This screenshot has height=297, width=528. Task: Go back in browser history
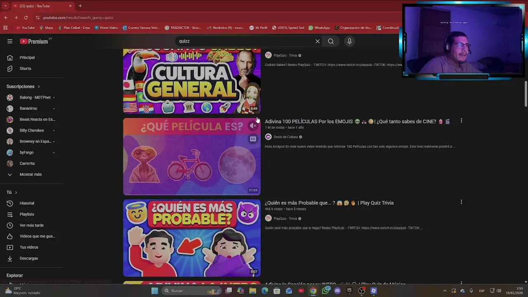coord(6,18)
